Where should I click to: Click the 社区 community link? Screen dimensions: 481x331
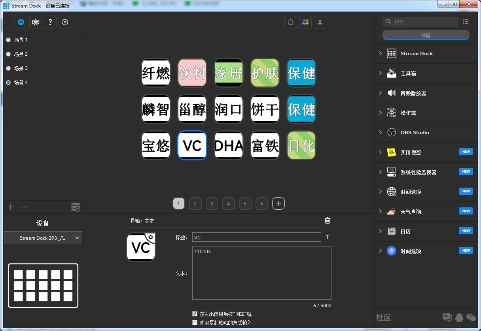coord(384,318)
